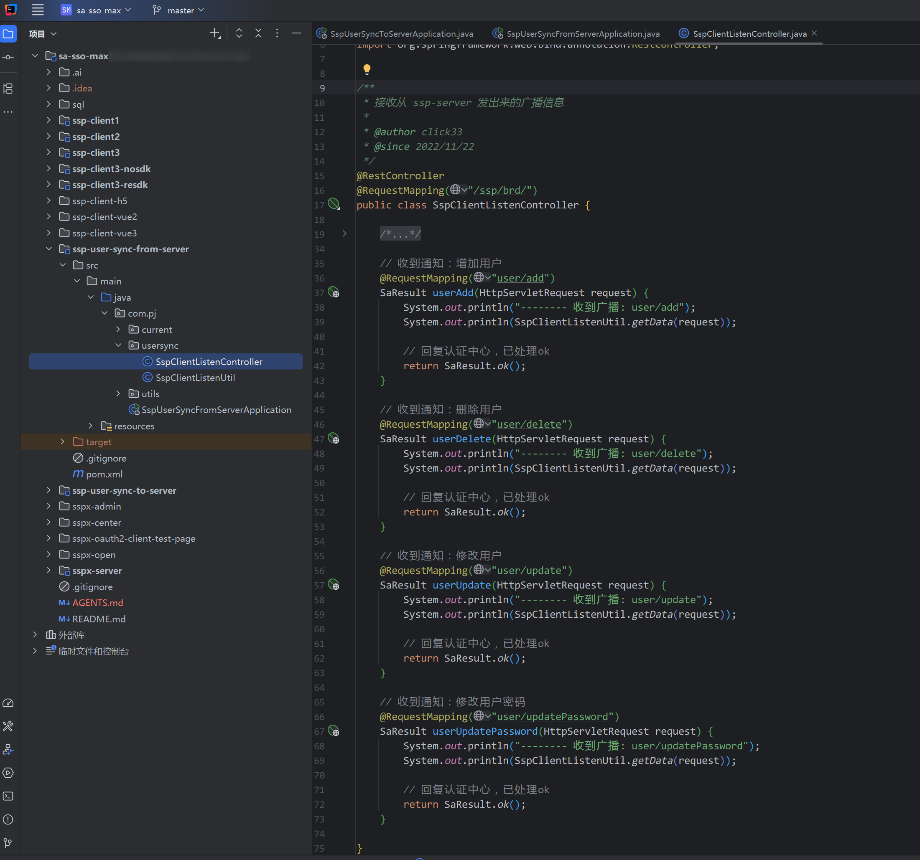The image size is (920, 860).
Task: Open the Commit tool window icon
Action: pyautogui.click(x=8, y=57)
